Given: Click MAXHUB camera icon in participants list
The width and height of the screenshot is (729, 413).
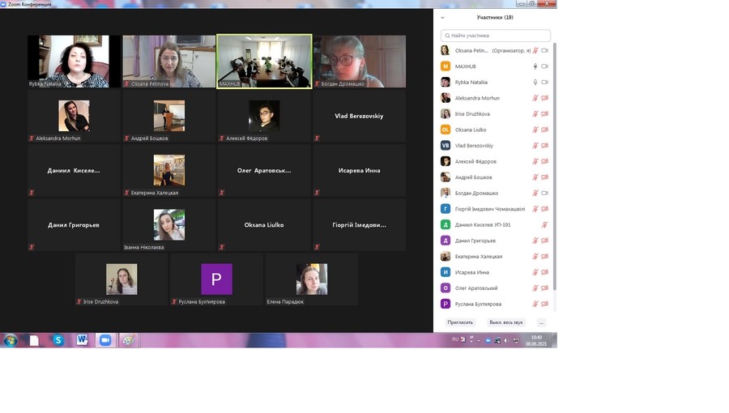Looking at the screenshot, I should 545,66.
